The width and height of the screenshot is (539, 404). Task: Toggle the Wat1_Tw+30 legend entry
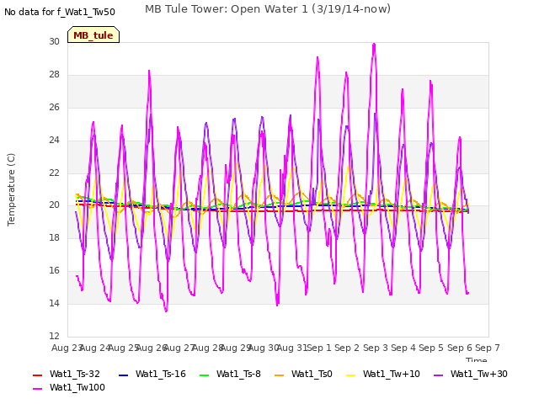(471, 374)
